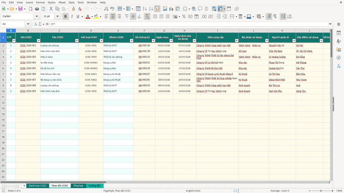This screenshot has height=193, width=344.
Task: Sort descending Z to A
Action: (x=151, y=9)
